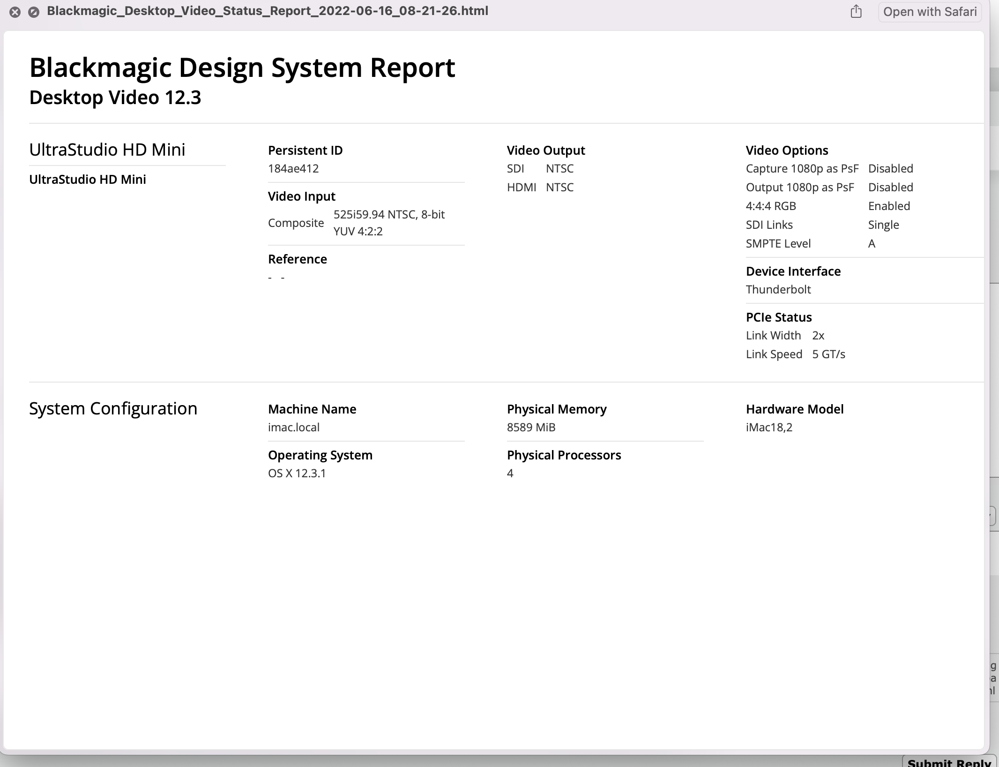Click the 4:4:4 RGB label
Viewport: 999px width, 767px height.
(771, 206)
